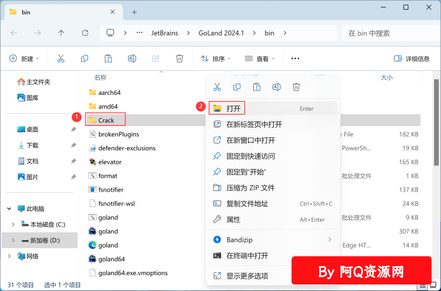Click the Delete trash icon in the toolbar
Image resolution: width=441 pixels, height=291 pixels.
click(x=179, y=58)
